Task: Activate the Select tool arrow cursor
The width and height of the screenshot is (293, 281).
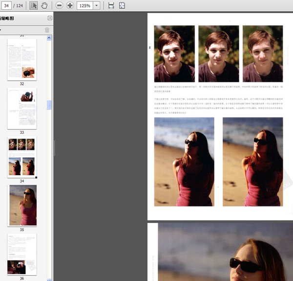Action: coord(34,5)
